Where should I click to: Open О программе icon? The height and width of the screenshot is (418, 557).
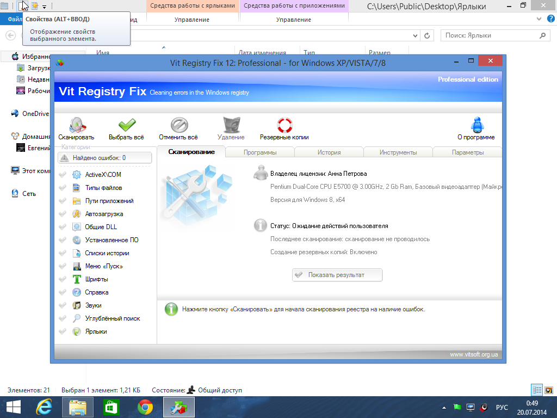coord(477,125)
